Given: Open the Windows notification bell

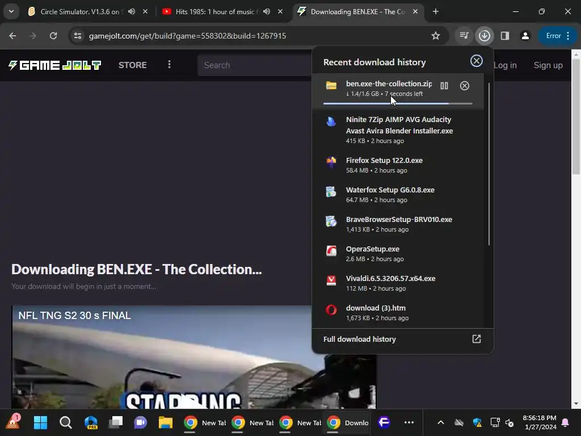Looking at the screenshot, I should pos(566,422).
